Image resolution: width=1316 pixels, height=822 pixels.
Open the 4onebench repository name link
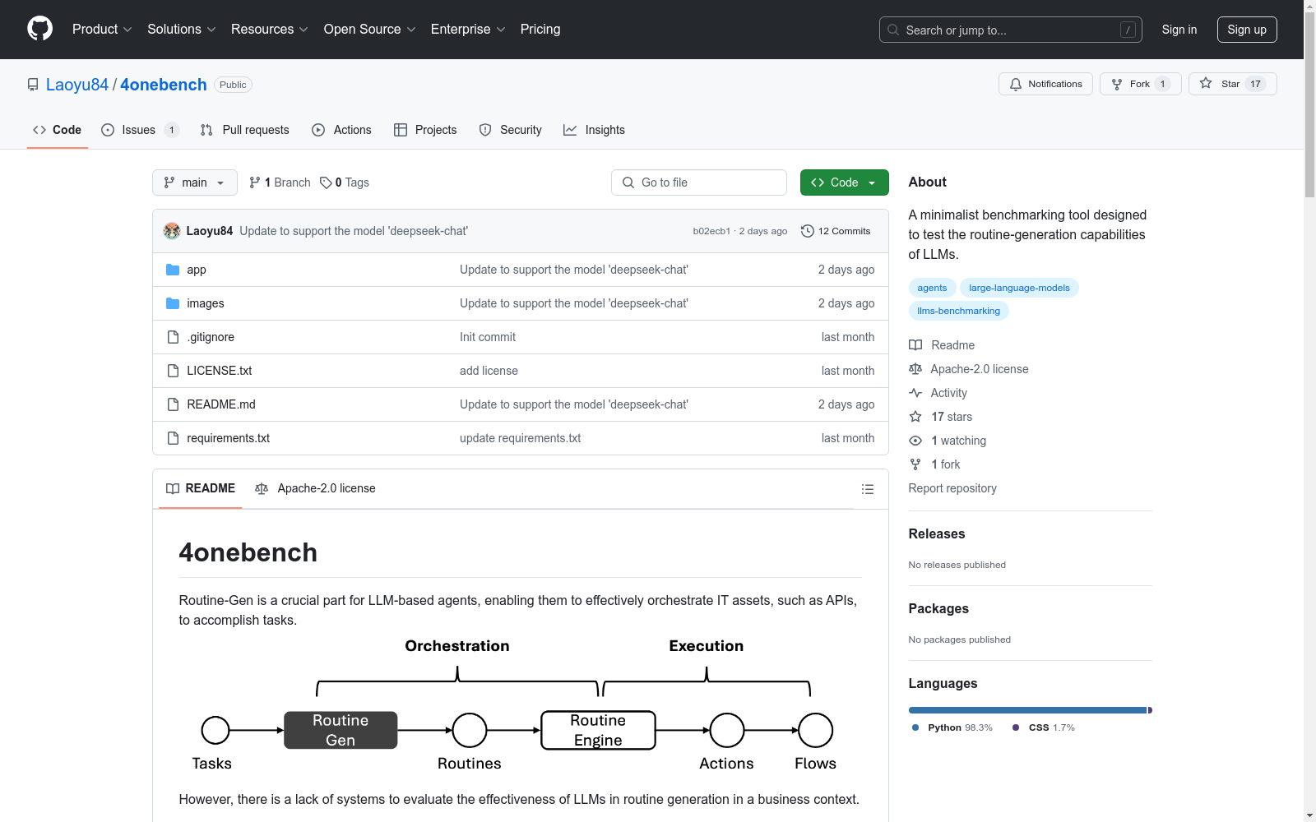click(164, 85)
